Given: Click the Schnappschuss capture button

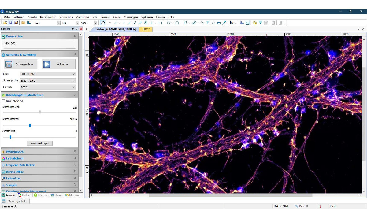Looking at the screenshot, I should click(20, 64).
